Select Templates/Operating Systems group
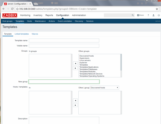This screenshot has width=161, height=124. click(92, 76)
